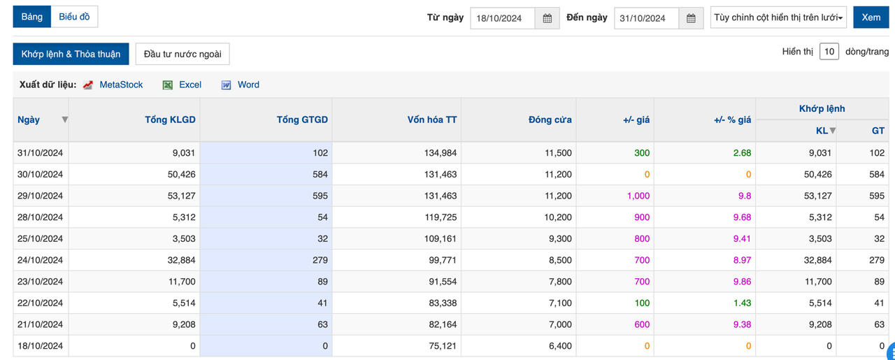
Task: Click the MetaStock export icon
Action: pyautogui.click(x=88, y=85)
